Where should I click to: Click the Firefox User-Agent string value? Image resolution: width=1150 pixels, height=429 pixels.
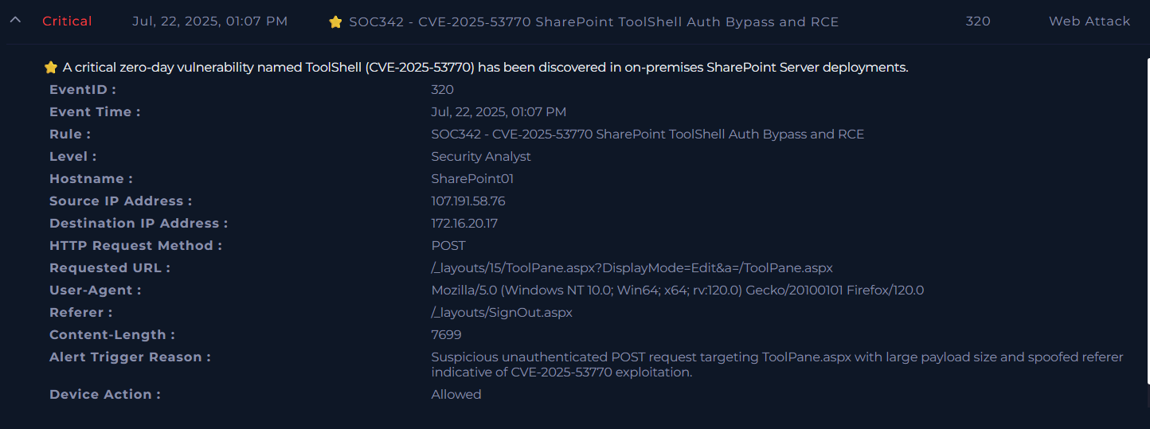point(677,291)
